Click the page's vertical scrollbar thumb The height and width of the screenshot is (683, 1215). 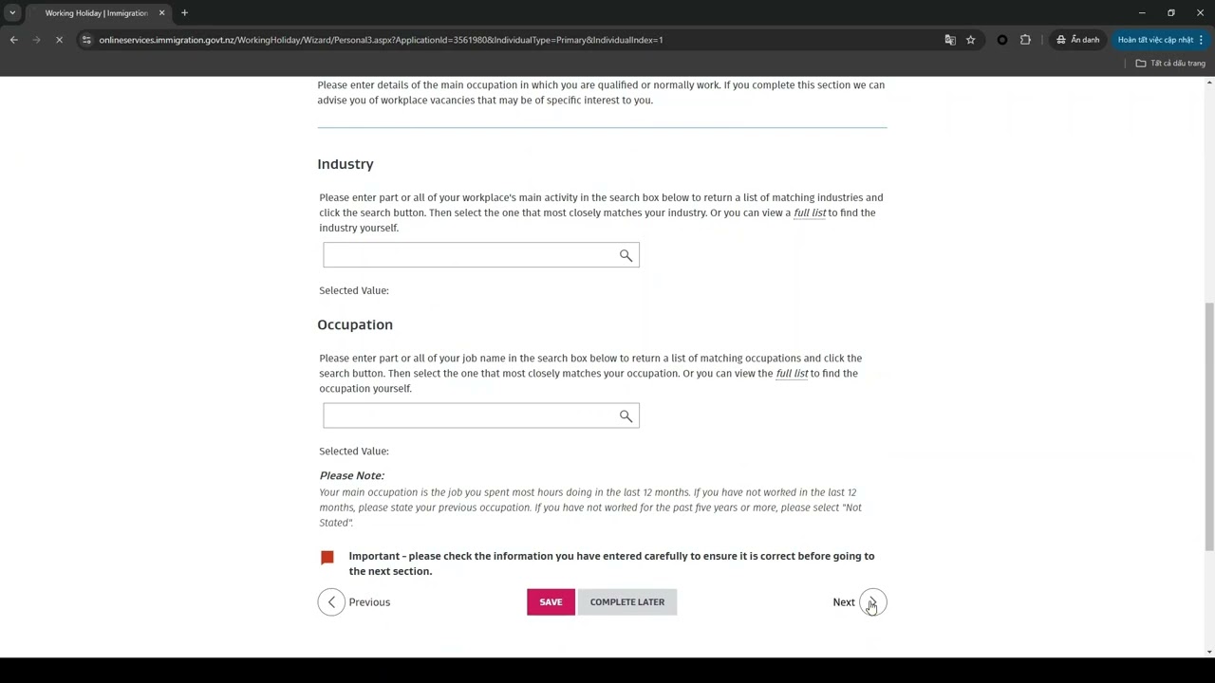coord(1208,427)
